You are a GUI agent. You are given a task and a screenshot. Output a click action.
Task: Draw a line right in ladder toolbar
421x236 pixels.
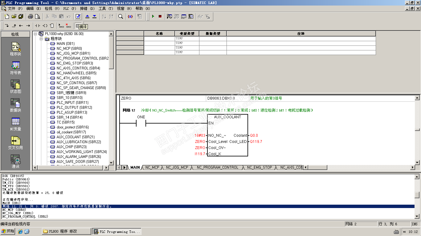pos(28,26)
